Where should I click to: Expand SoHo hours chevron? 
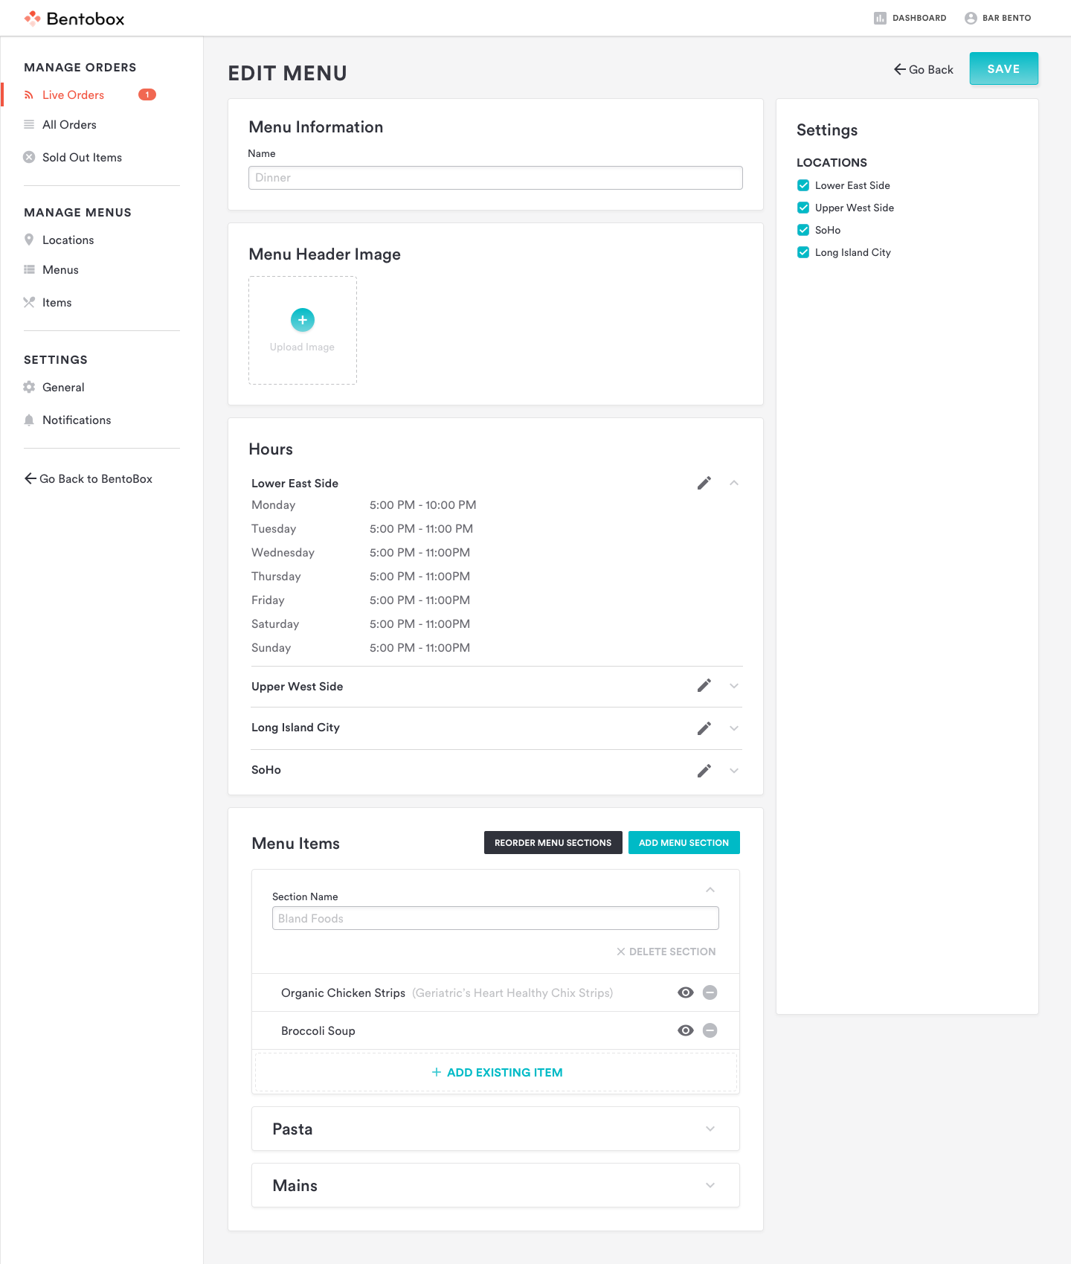[734, 771]
